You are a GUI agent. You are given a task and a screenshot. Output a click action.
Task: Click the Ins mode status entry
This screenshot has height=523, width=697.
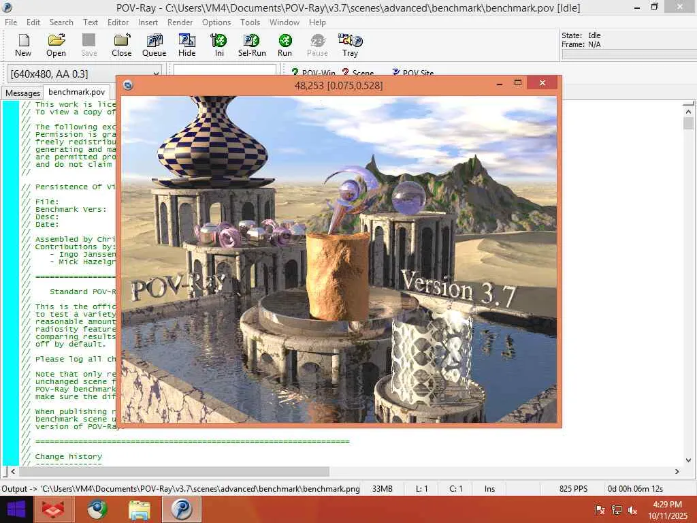click(x=489, y=489)
